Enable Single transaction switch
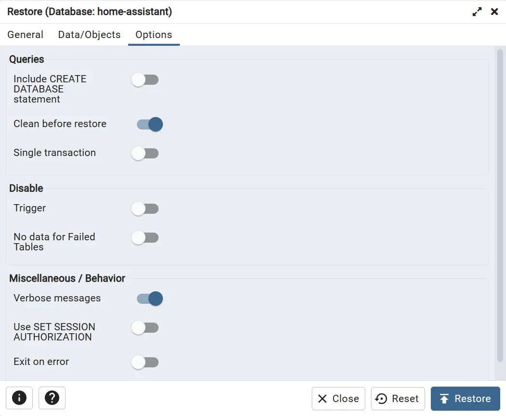The width and height of the screenshot is (506, 416). [145, 154]
